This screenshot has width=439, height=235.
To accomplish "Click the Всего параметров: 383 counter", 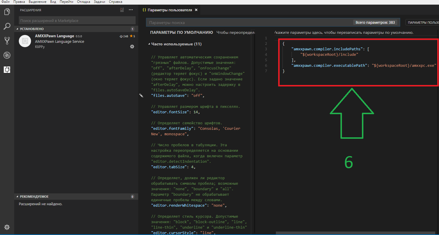I will coord(375,22).
